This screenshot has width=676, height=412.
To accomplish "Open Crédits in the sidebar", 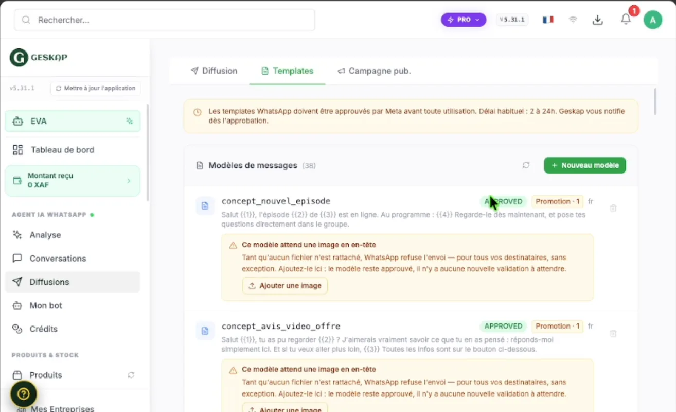I will 73,329.
